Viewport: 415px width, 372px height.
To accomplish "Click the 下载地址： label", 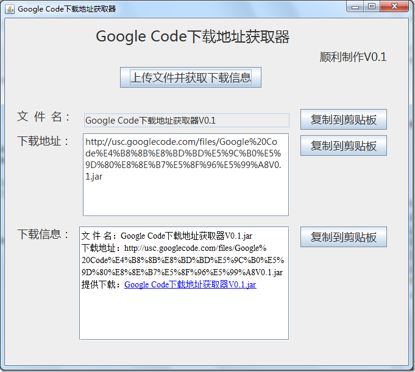I will click(43, 141).
